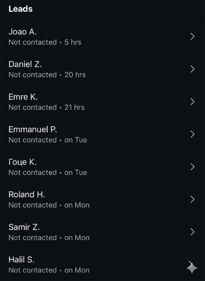The height and width of the screenshot is (281, 205).
Task: Click the Leads heading
Action: point(21,9)
